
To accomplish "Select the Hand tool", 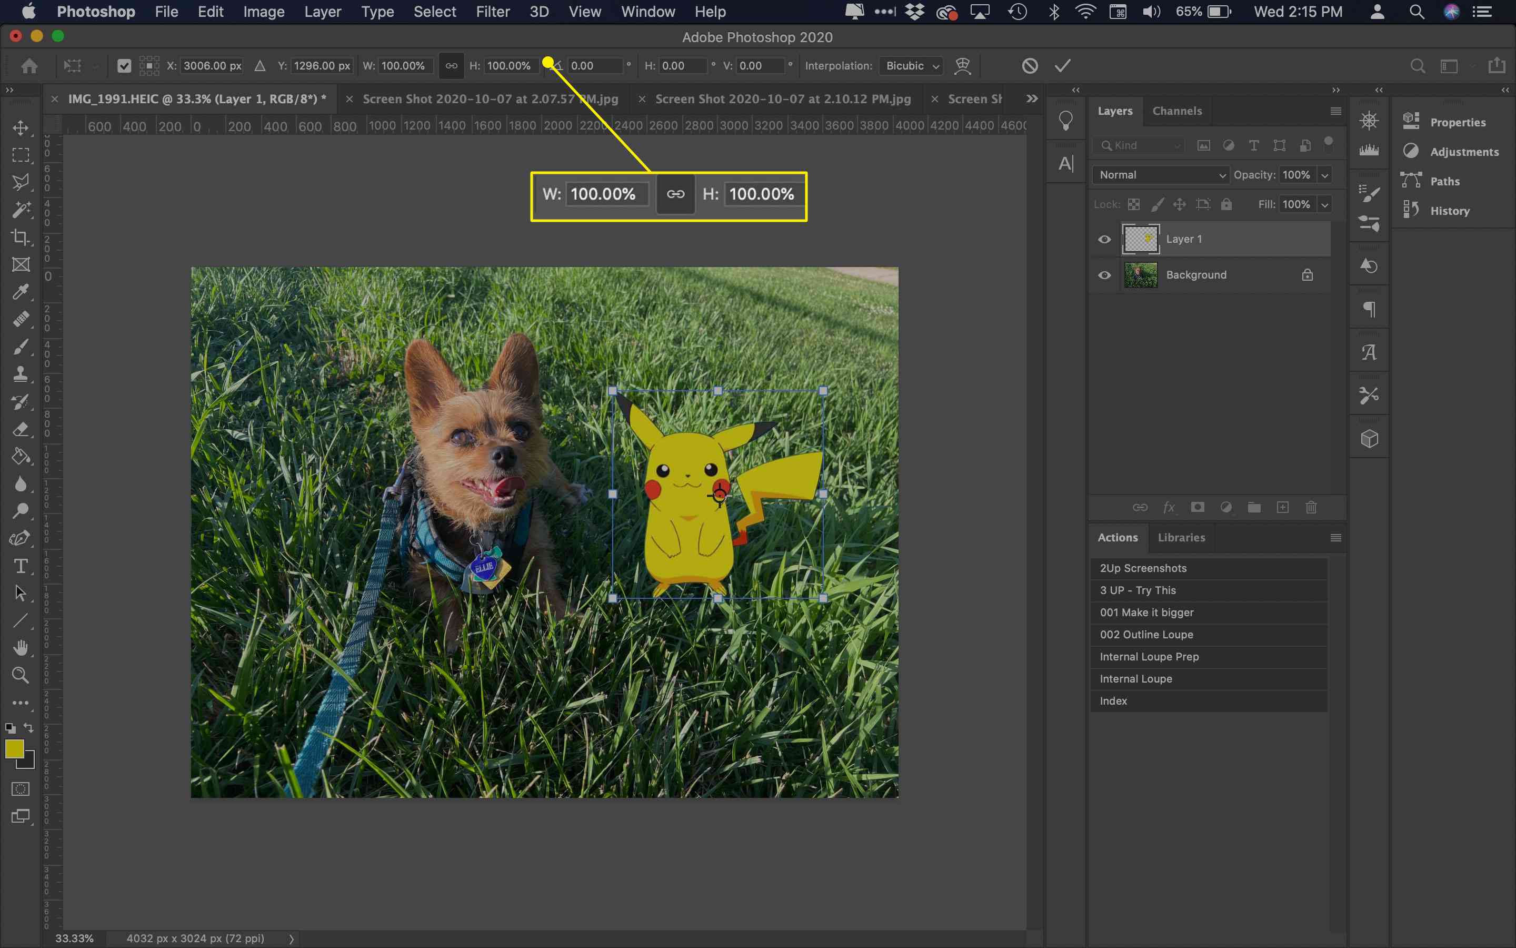I will (21, 648).
